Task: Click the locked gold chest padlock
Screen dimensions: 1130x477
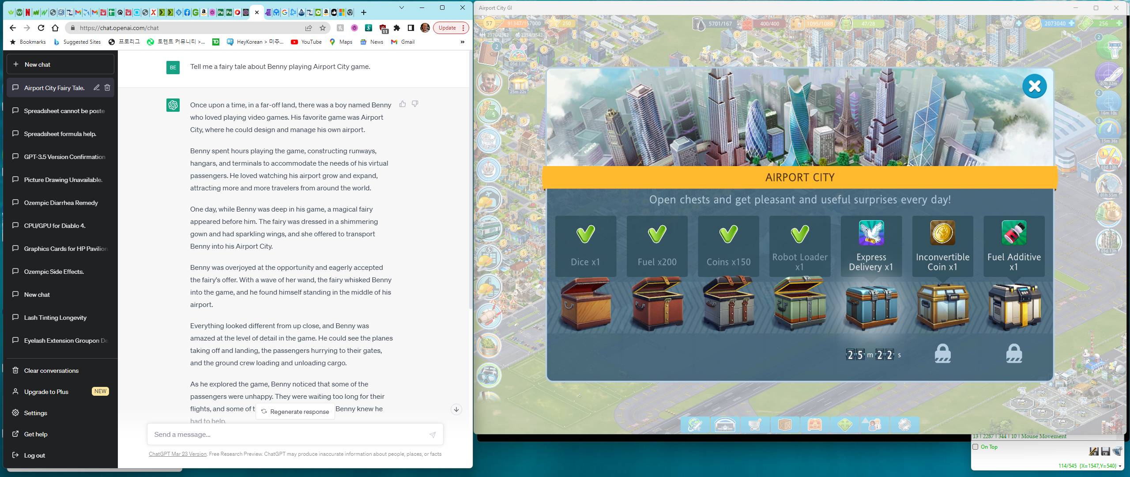Action: 942,353
